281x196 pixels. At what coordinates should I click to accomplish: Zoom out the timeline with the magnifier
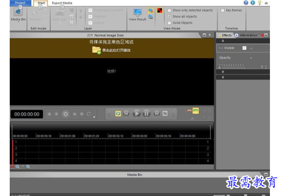pos(28,167)
